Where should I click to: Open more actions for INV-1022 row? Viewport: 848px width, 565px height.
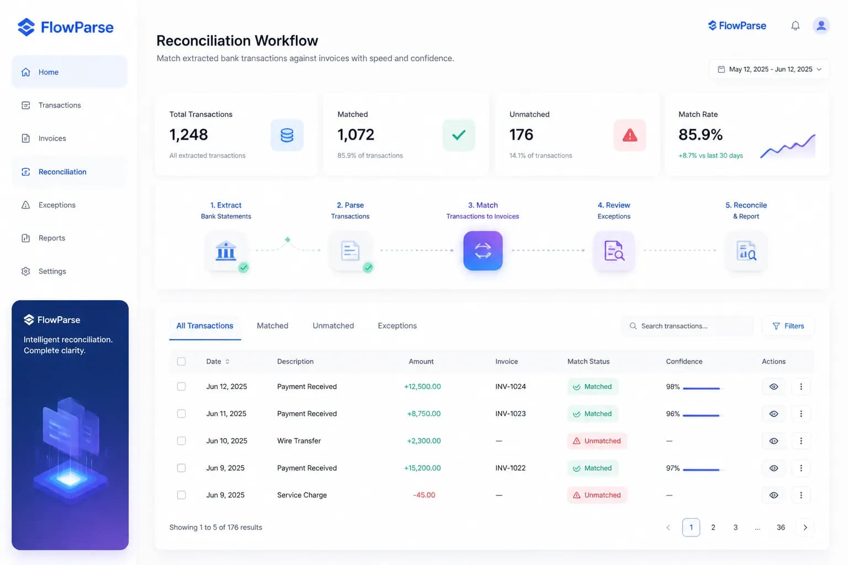point(801,468)
